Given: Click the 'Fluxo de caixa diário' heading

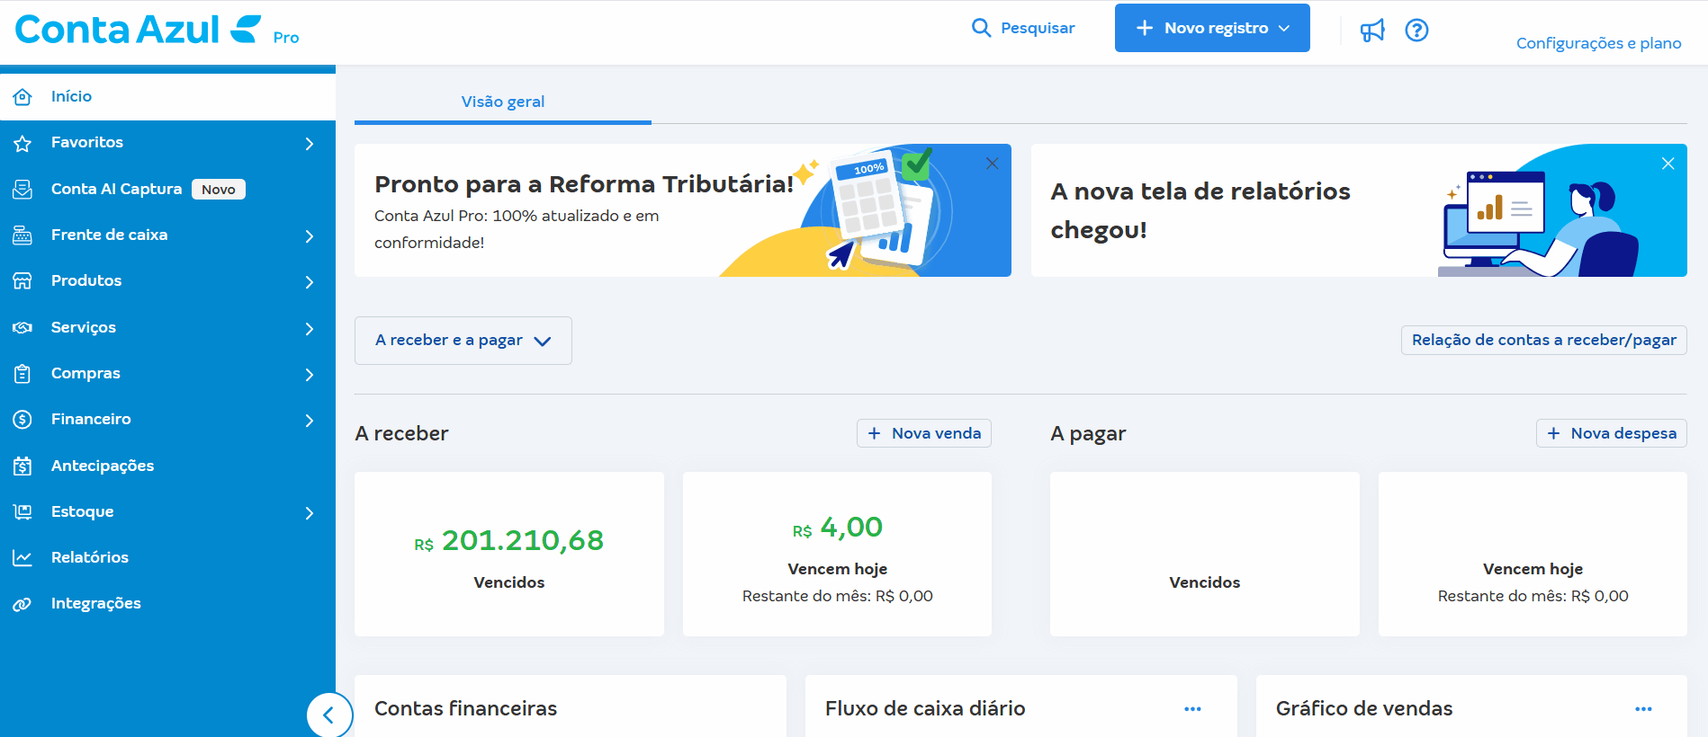Looking at the screenshot, I should [925, 709].
